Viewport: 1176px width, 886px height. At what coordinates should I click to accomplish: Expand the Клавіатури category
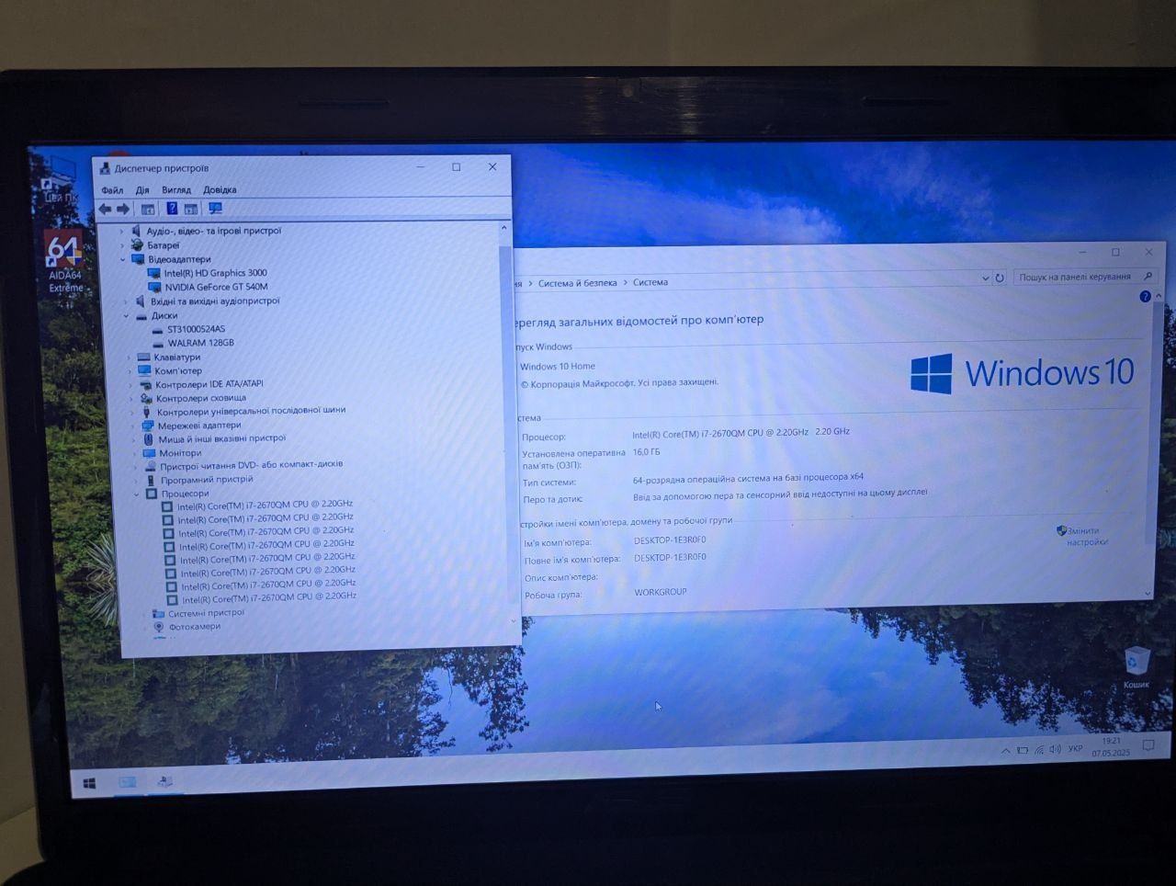click(129, 358)
